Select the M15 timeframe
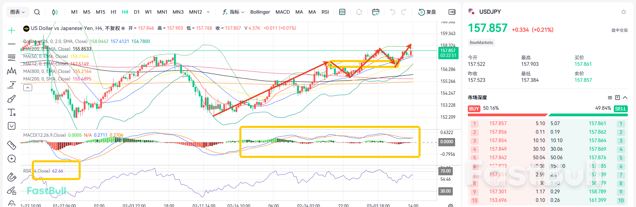Image resolution: width=636 pixels, height=207 pixels. click(x=101, y=12)
